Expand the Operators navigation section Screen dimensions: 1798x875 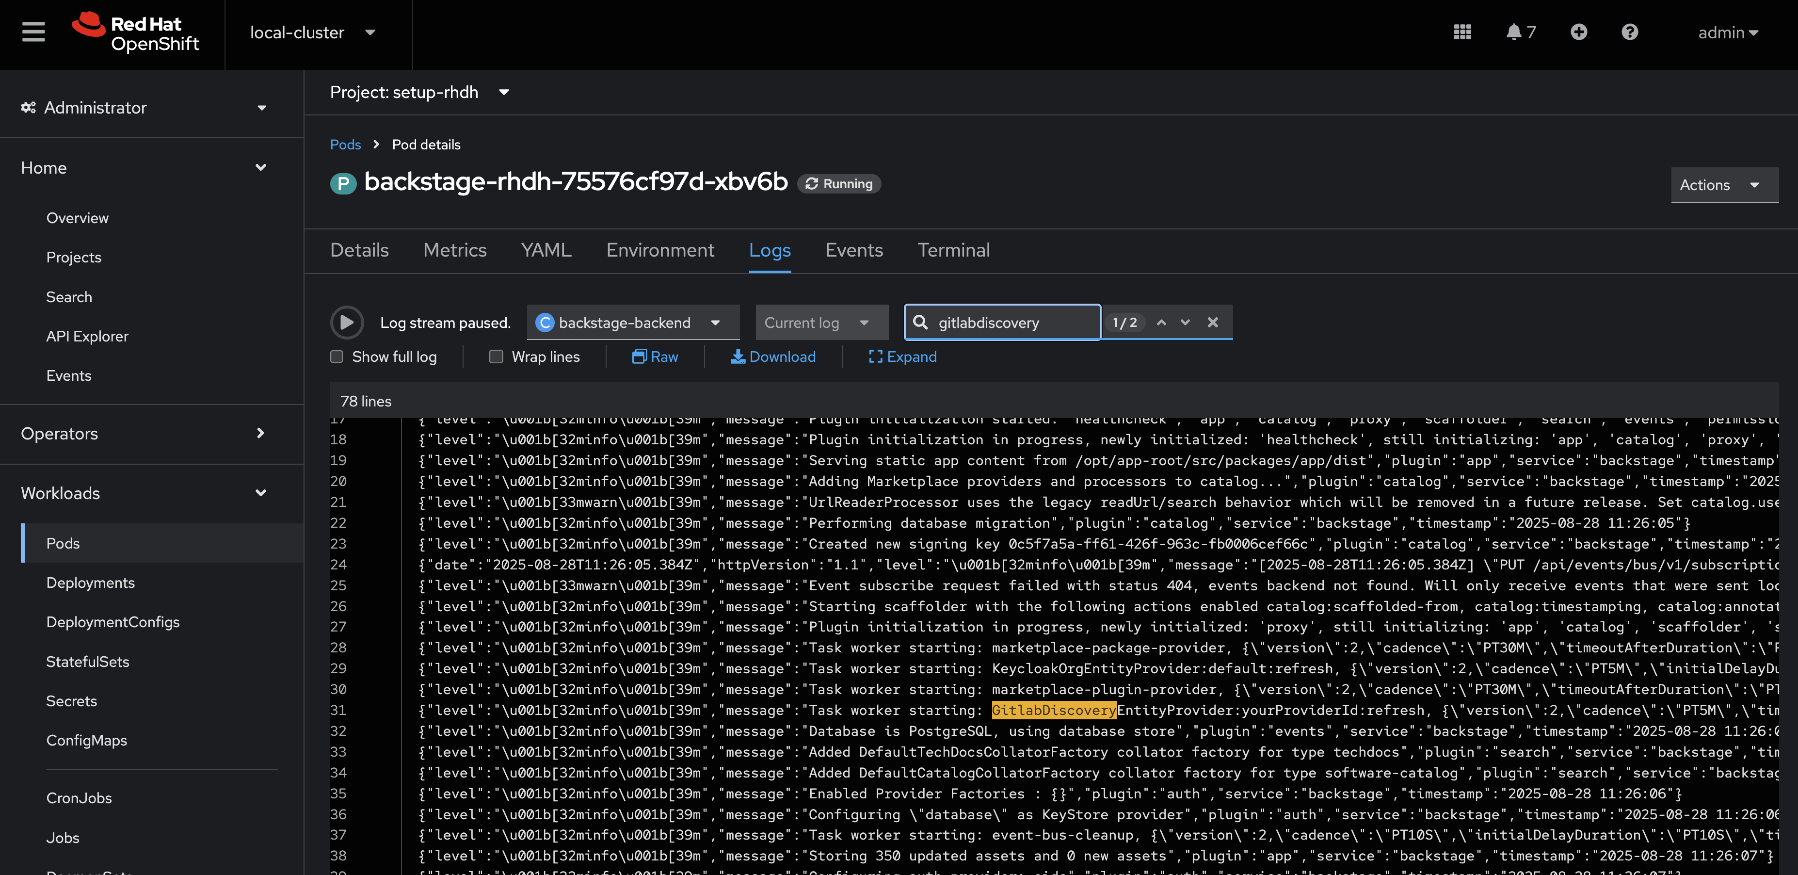[x=144, y=433]
